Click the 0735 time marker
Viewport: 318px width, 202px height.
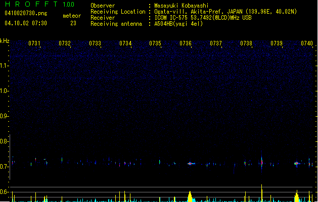(x=155, y=43)
